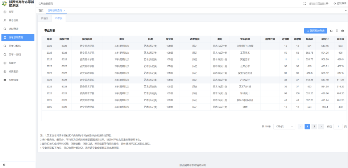Jump to page 2 in pagination
348x168 pixels.
[314, 126]
